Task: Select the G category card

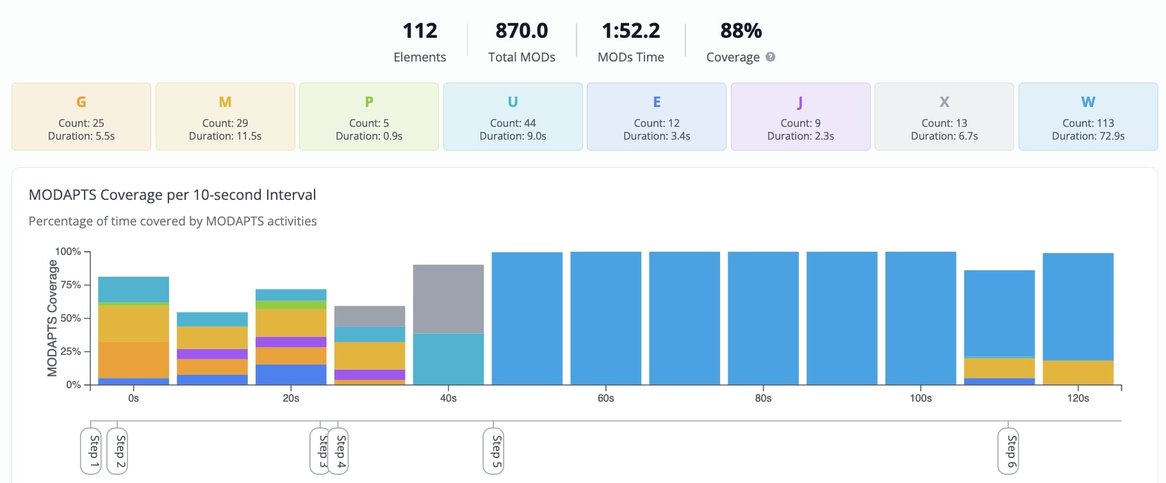Action: [x=81, y=117]
